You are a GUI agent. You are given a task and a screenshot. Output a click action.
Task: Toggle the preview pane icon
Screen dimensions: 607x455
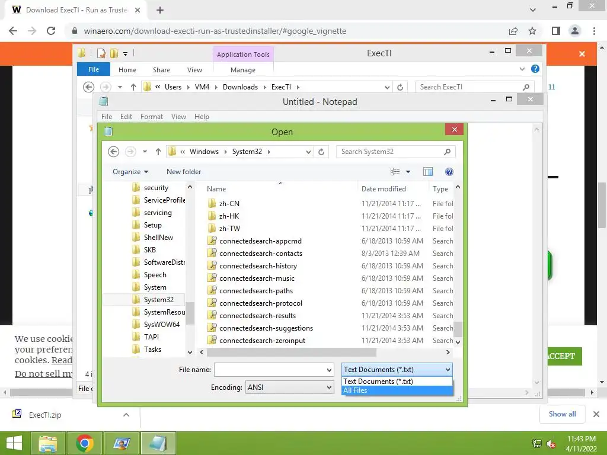point(428,172)
